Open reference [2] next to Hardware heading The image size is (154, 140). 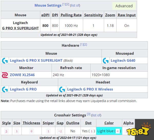click(x=85, y=44)
